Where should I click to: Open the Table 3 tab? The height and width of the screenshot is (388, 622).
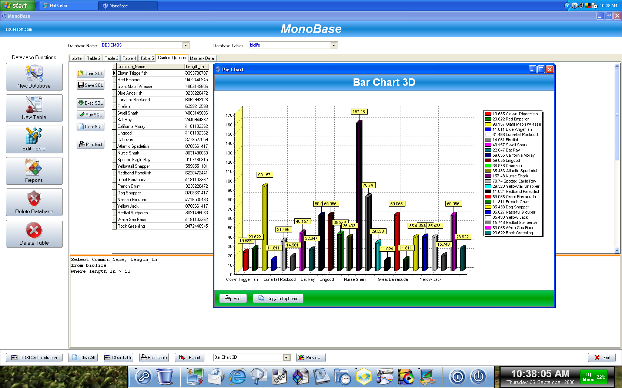coord(111,58)
